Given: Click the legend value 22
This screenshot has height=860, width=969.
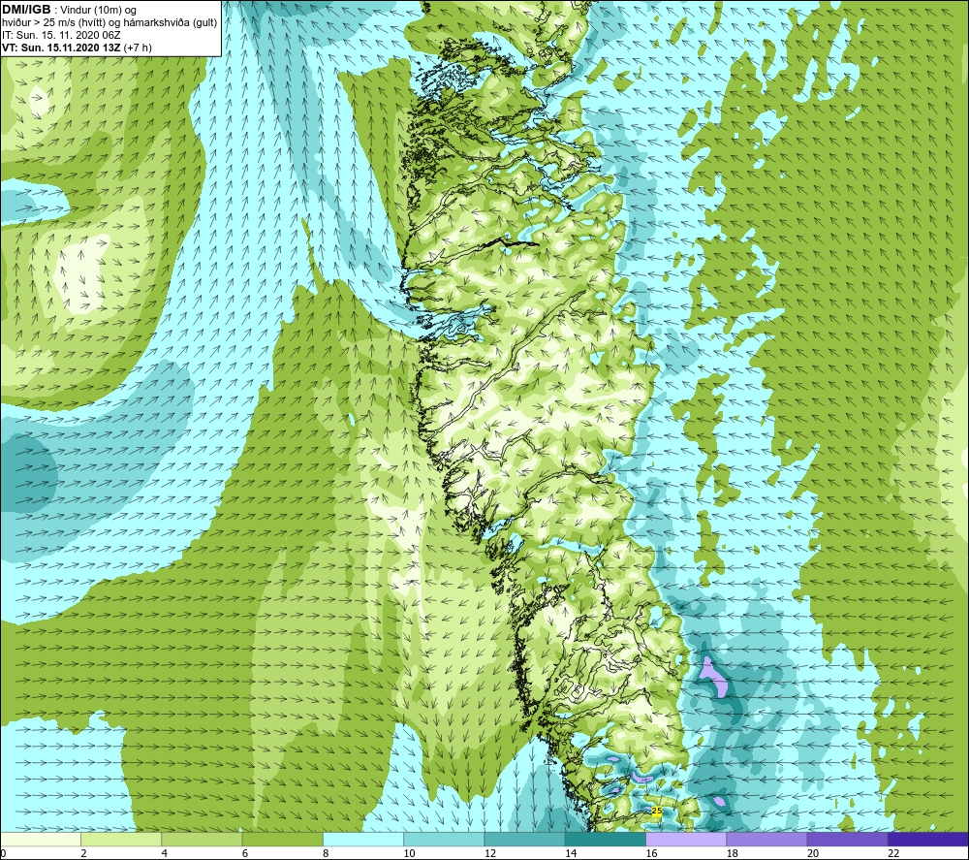Looking at the screenshot, I should pyautogui.click(x=893, y=853).
